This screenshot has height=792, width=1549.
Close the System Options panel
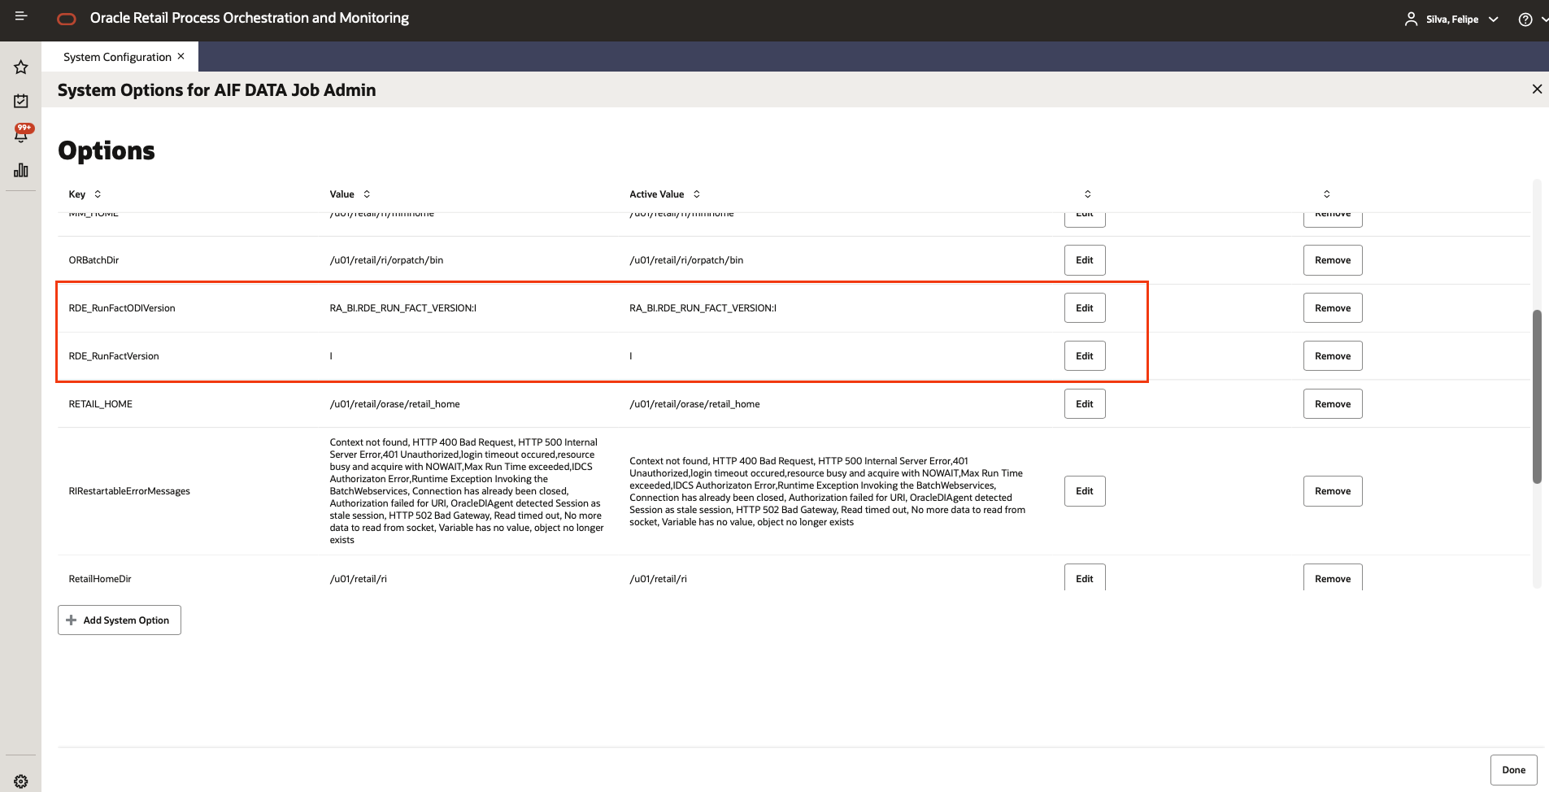tap(1537, 89)
